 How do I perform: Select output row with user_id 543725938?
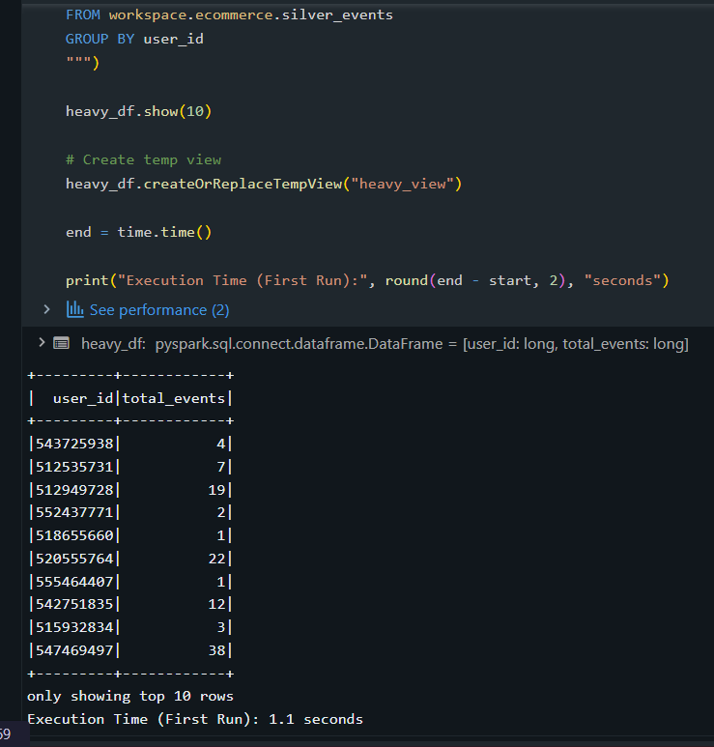point(130,444)
